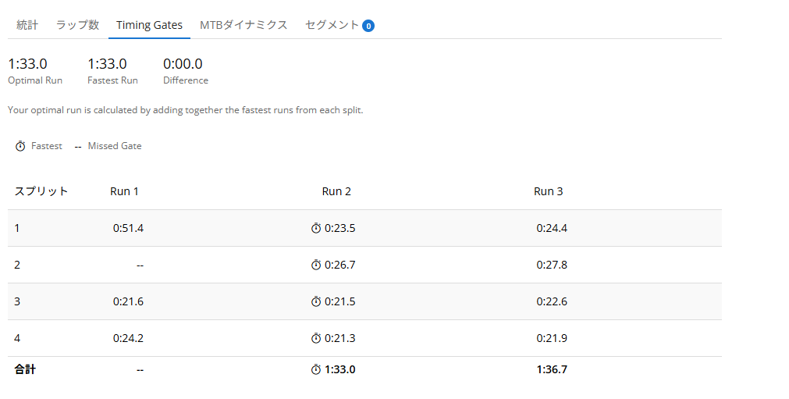Screen dimensions: 789x399
Task: Open the ラップ数 tab
Action: point(77,25)
